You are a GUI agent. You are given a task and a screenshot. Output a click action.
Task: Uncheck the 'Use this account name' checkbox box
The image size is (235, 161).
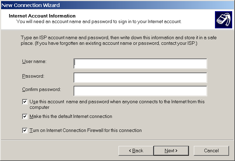point(25,102)
